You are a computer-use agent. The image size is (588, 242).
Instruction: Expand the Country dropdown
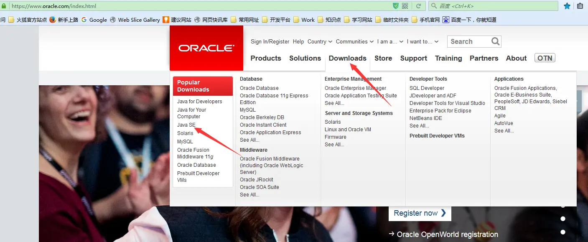coord(320,41)
